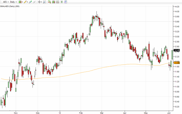Click the 11.00 price axis label
This screenshot has height=114, width=182.
[177, 87]
